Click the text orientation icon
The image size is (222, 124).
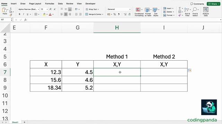pos(76,9)
